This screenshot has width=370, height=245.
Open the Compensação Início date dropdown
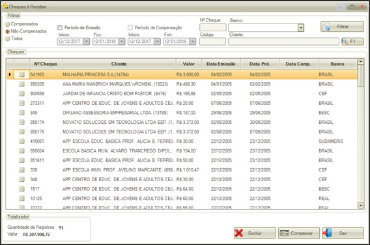click(157, 42)
